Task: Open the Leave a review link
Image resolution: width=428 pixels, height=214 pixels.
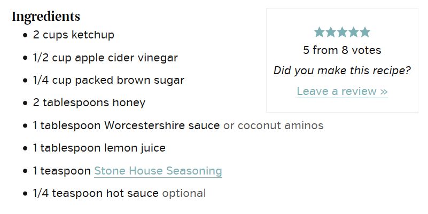Action: pos(342,91)
